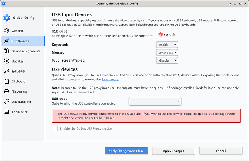Click the sys-usb qube name
249x161 pixels.
point(170,34)
